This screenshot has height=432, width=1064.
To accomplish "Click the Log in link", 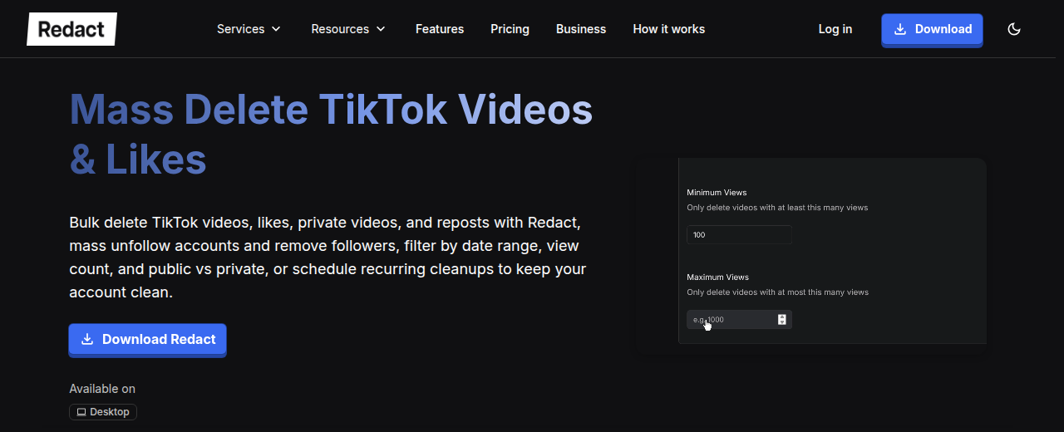I will click(x=835, y=29).
